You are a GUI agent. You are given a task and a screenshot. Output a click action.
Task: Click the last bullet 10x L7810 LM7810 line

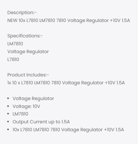68,130
